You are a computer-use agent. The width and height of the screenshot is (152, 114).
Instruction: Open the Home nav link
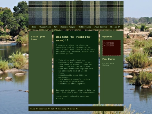click(34, 27)
